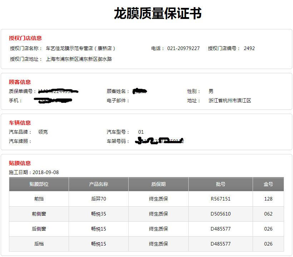The width and height of the screenshot is (293, 257).
Task: Click batch number R567151
Action: [x=220, y=199]
